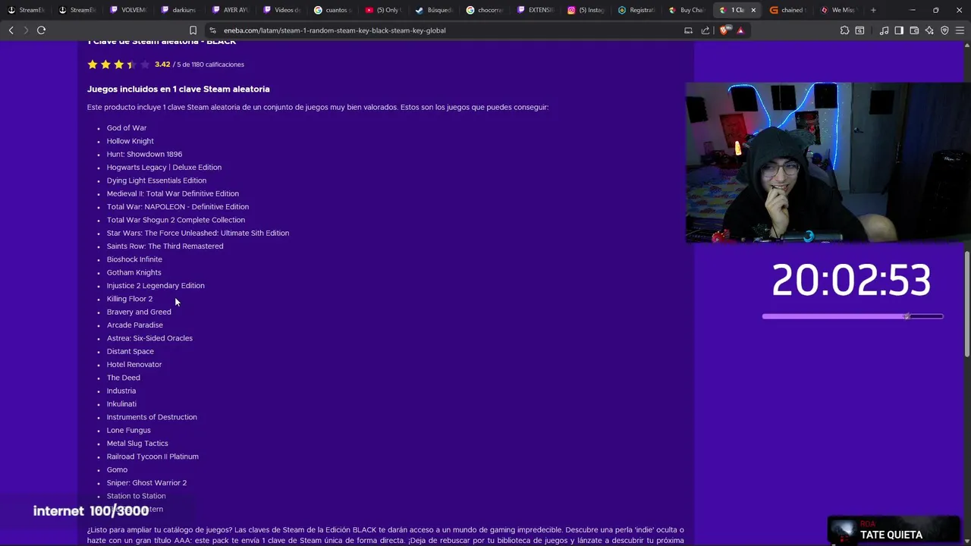Open the music note playlist icon

[884, 30]
